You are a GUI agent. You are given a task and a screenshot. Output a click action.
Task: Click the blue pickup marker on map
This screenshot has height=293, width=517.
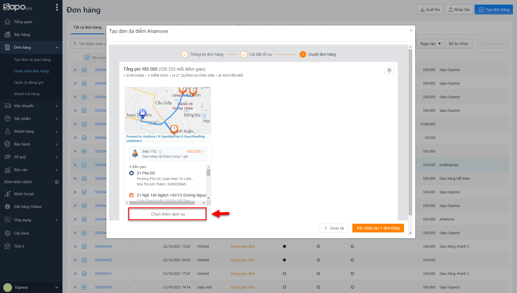(x=142, y=113)
